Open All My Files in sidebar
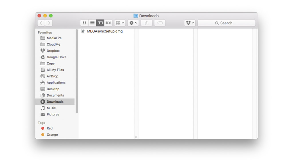 pyautogui.click(x=55, y=70)
